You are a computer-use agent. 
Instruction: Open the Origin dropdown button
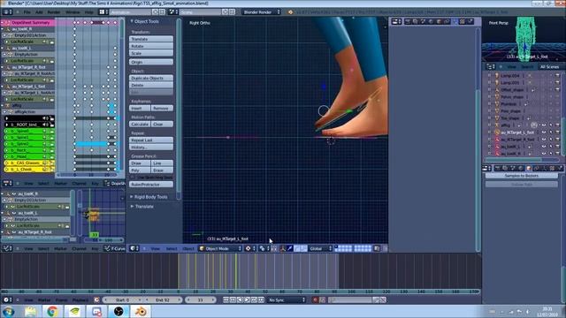coord(151,62)
